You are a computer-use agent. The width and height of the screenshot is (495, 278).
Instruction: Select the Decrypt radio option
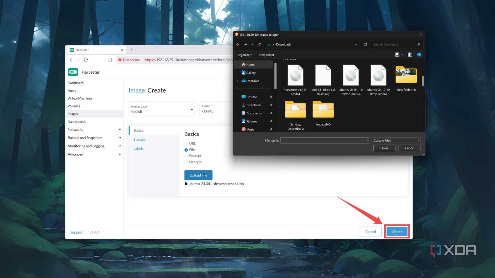[x=186, y=162]
